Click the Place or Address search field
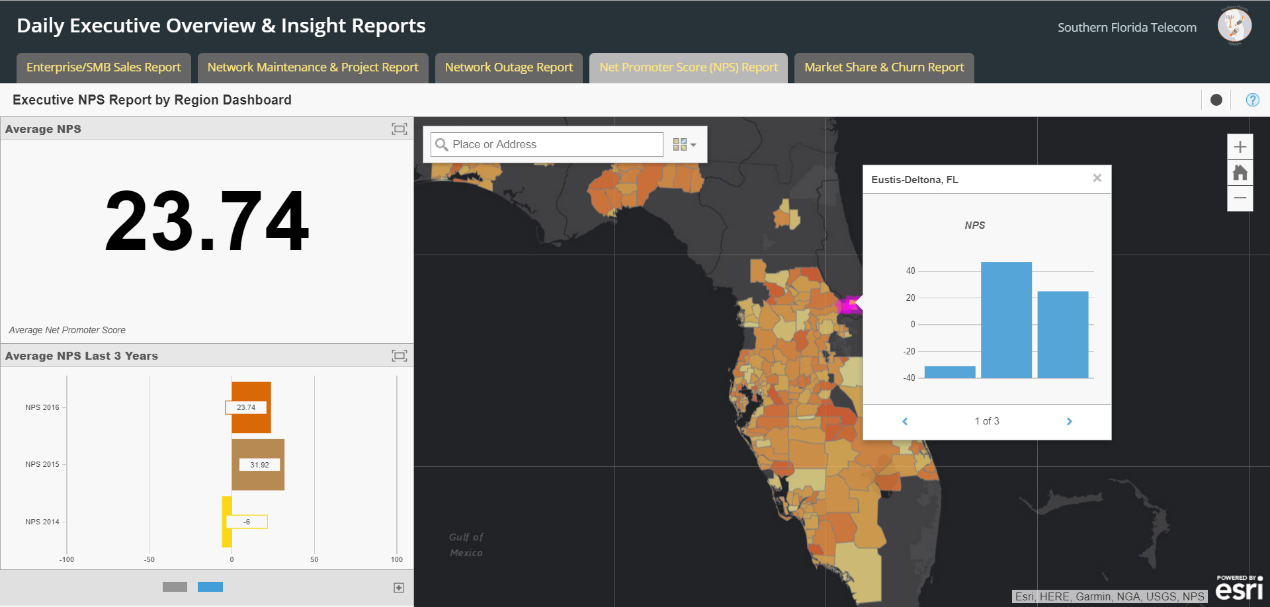This screenshot has width=1270, height=607. pos(554,145)
